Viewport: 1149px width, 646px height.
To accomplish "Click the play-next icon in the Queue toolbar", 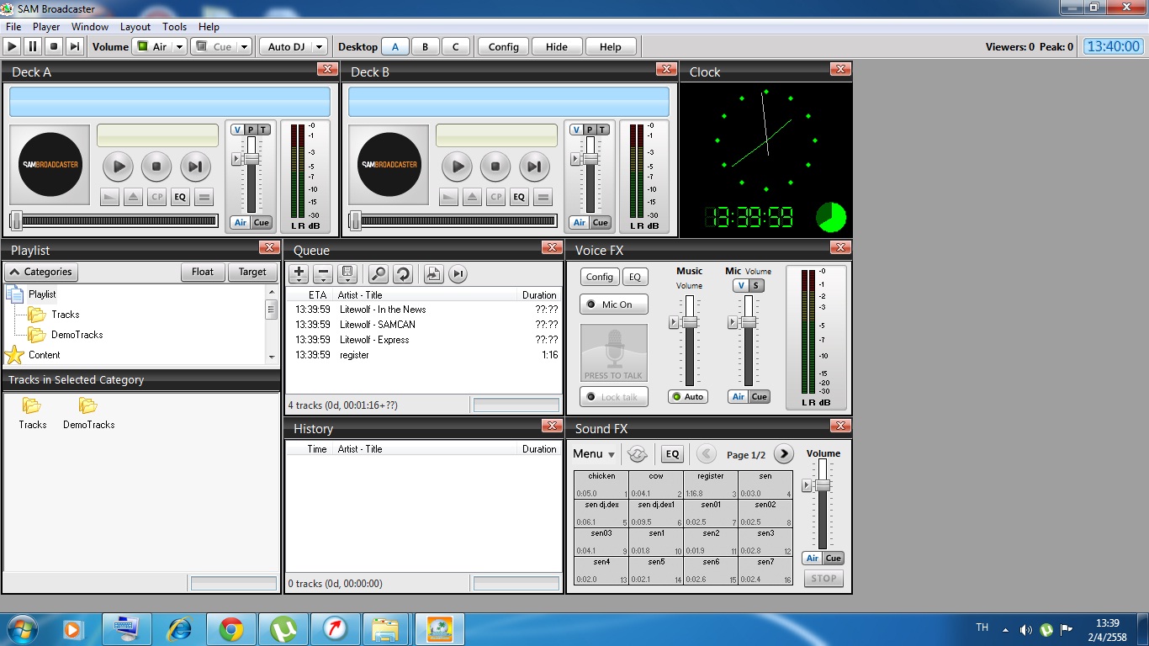I will click(458, 273).
